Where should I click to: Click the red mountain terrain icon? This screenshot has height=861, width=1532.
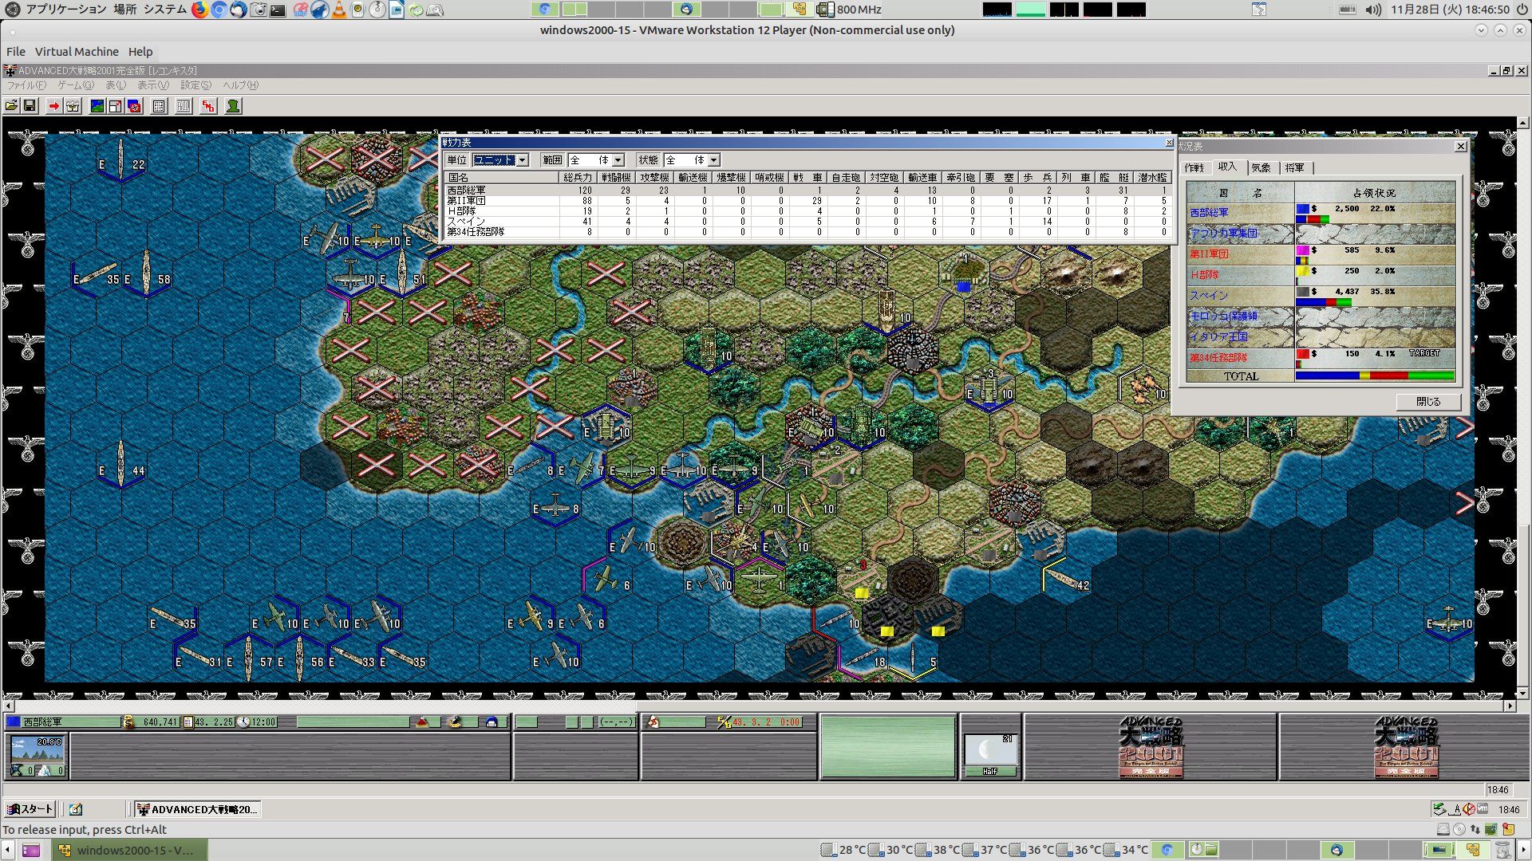423,722
